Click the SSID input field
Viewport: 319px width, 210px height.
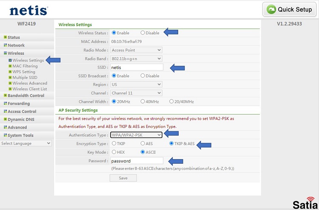coord(137,67)
